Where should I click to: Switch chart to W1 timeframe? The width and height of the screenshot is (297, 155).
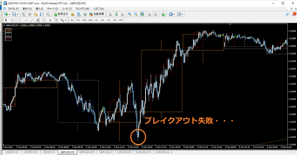pyautogui.click(x=115, y=20)
